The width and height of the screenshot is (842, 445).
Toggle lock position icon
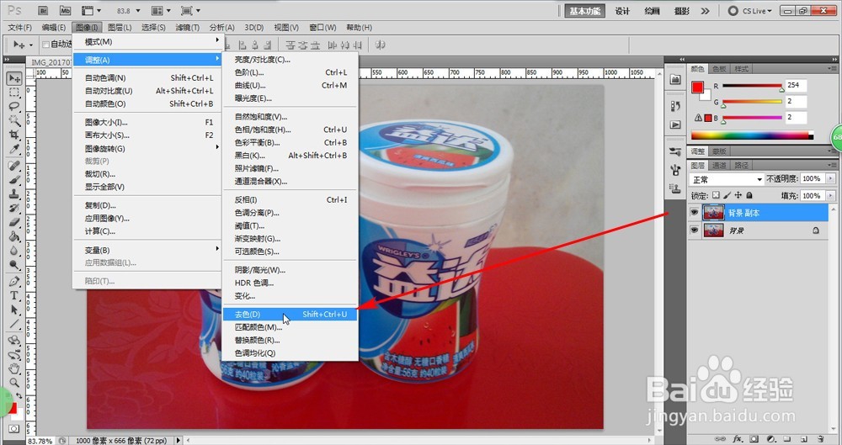(738, 195)
